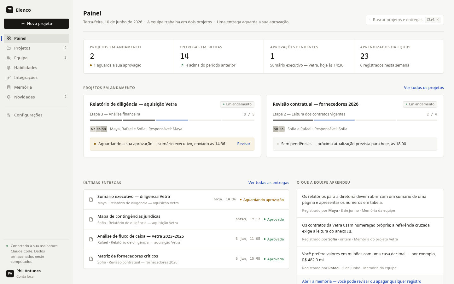This screenshot has width=454, height=284.
Task: Click the Integrações connector icon
Action: (9, 78)
